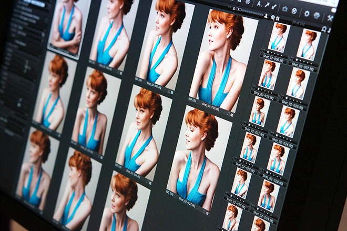Screen dimensions: 347x231
Task: Select browser thumbnail Shot_02-020.IIQ
Action: (x=298, y=83)
